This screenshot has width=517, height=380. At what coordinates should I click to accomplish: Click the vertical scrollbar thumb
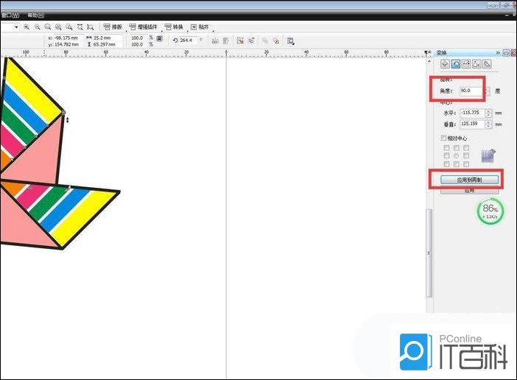point(429,253)
